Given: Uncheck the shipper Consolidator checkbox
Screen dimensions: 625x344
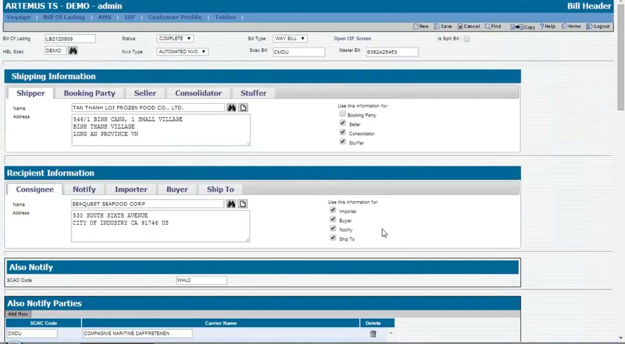Looking at the screenshot, I should click(343, 132).
